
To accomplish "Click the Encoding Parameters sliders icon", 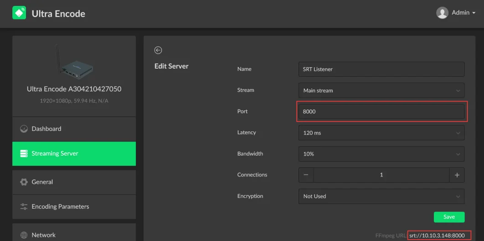I will (24, 206).
